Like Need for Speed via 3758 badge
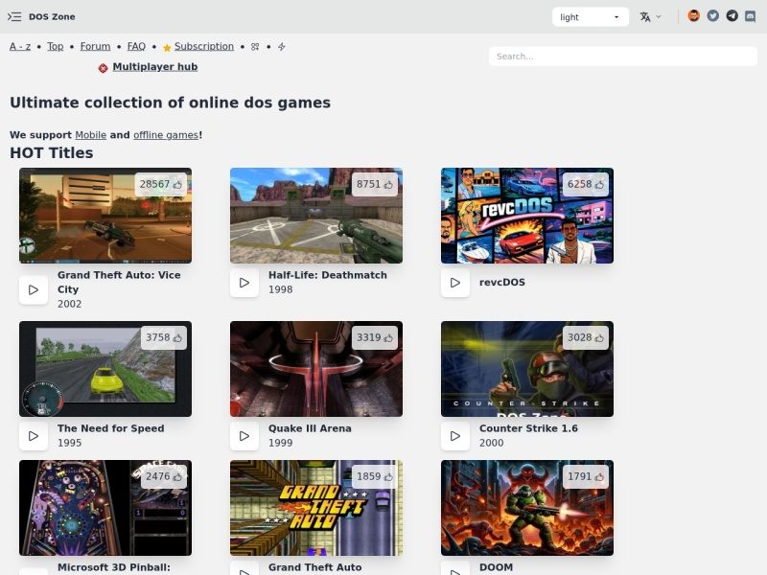The height and width of the screenshot is (575, 767). click(163, 338)
